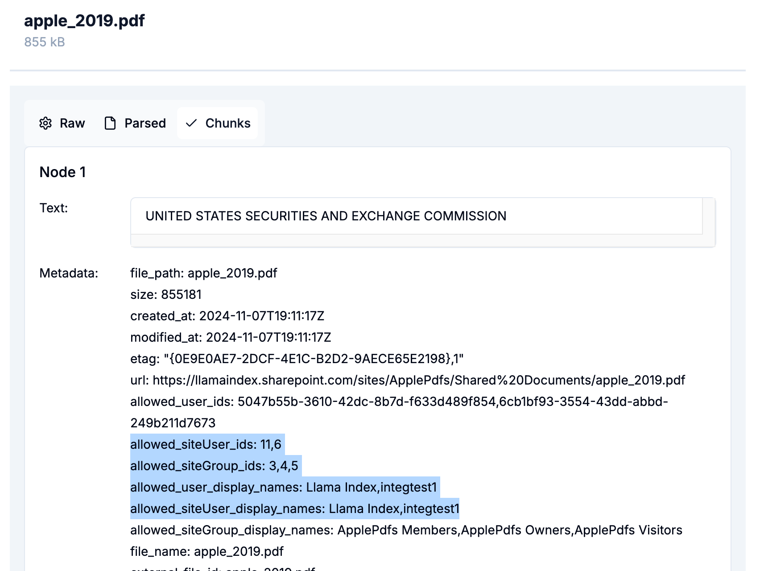This screenshot has width=760, height=571.
Task: Click the allowed_siteGroup_display_names line
Action: pyautogui.click(x=406, y=530)
